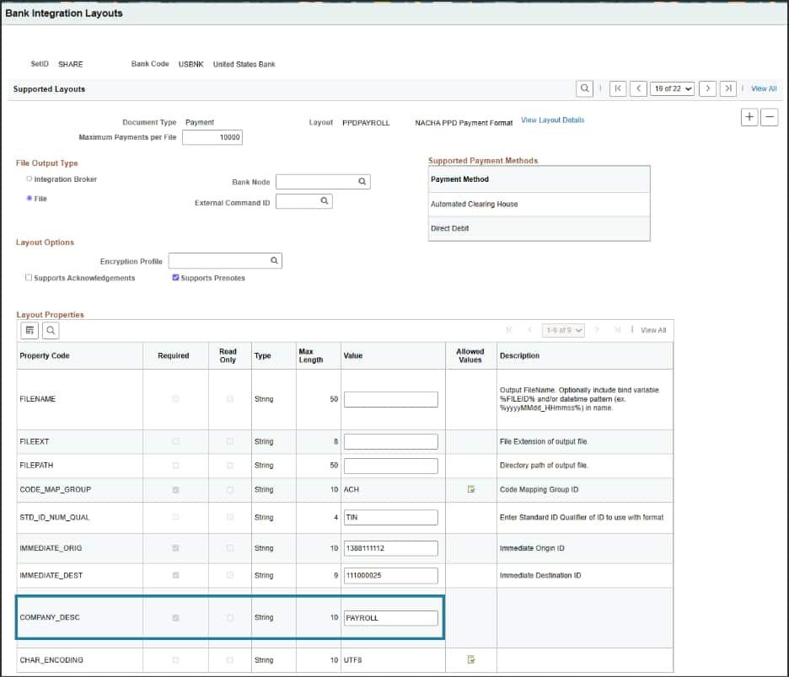The image size is (789, 677).
Task: Click View All in Supported Layouts
Action: point(764,88)
